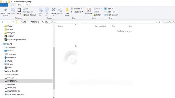Open USB Drive (D:)
The height and width of the screenshot is (98, 175).
click(13, 74)
